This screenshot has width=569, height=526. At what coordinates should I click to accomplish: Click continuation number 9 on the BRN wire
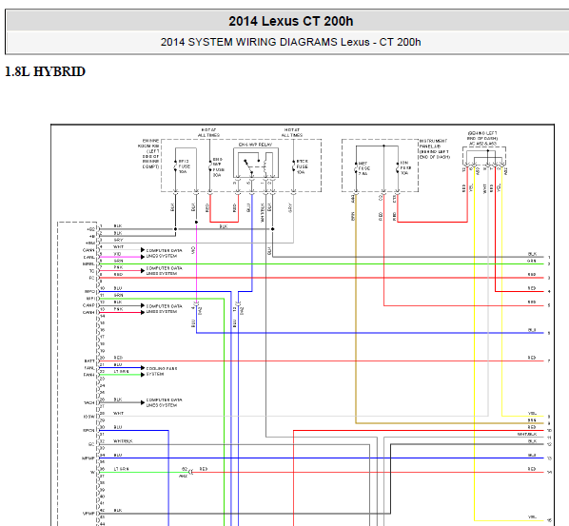click(x=549, y=423)
